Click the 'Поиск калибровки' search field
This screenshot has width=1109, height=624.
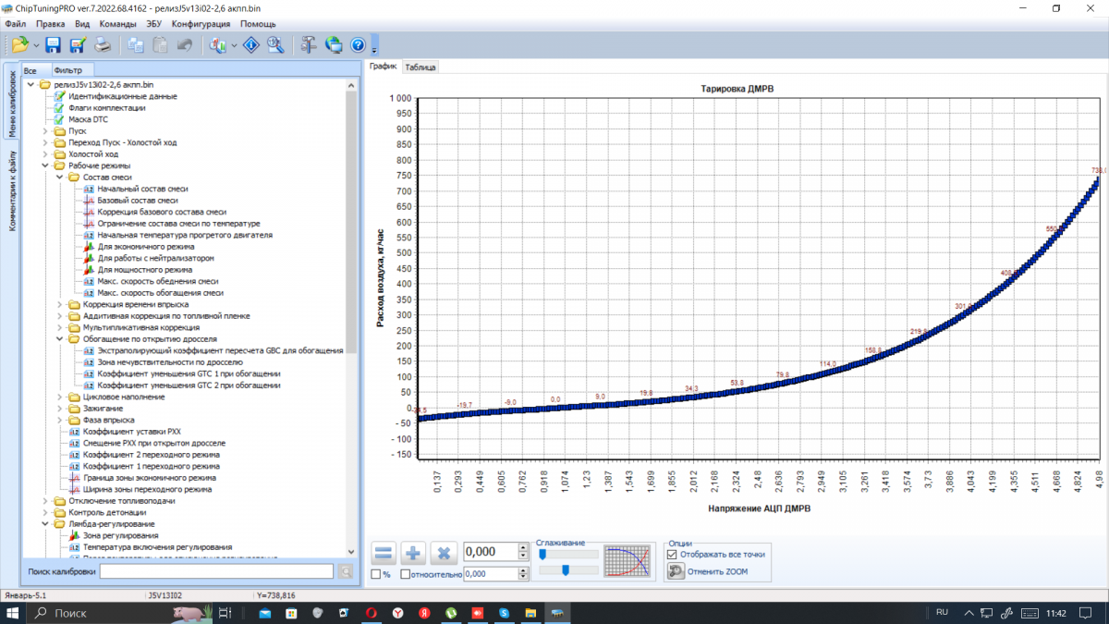[216, 572]
